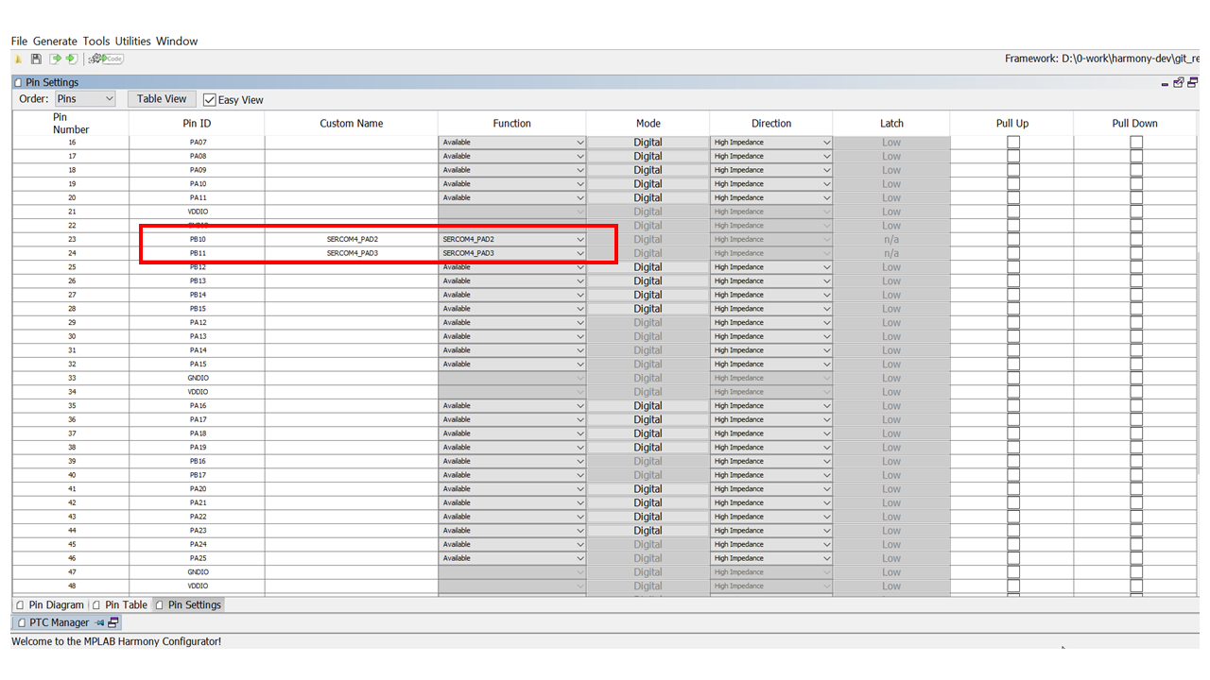Undock the Pin Settings panel
This screenshot has width=1210, height=680.
(1178, 83)
